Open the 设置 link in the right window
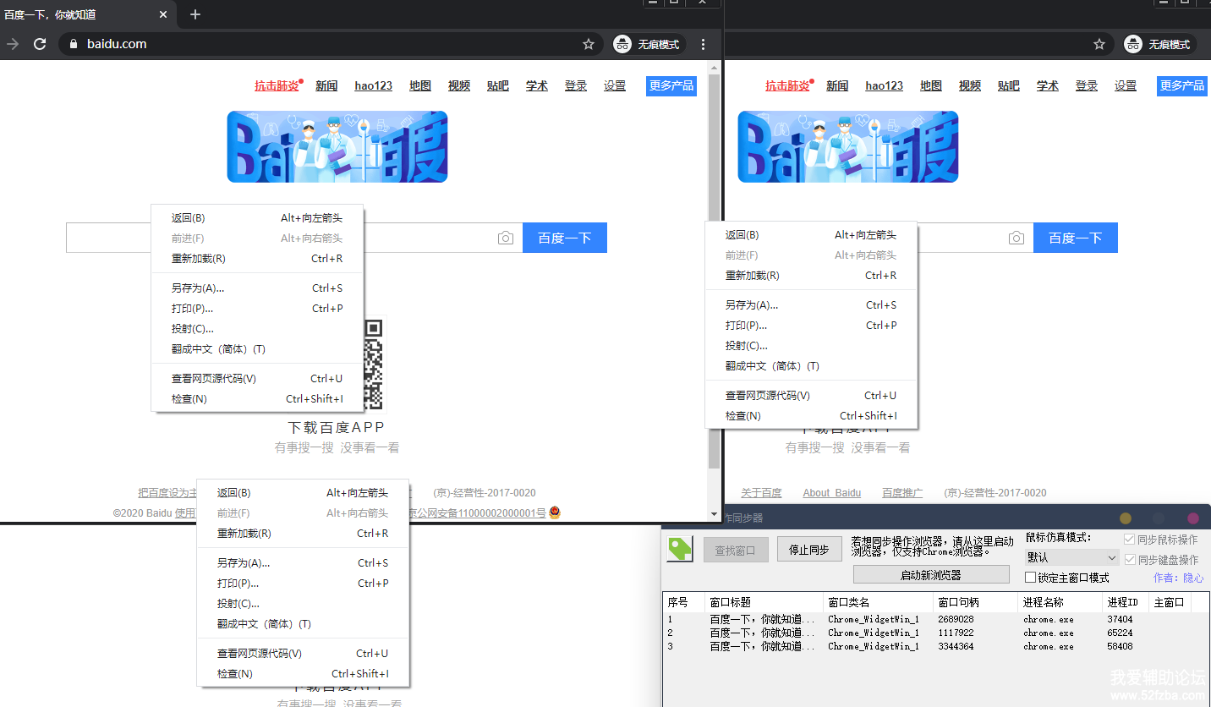The width and height of the screenshot is (1211, 707). (1126, 85)
